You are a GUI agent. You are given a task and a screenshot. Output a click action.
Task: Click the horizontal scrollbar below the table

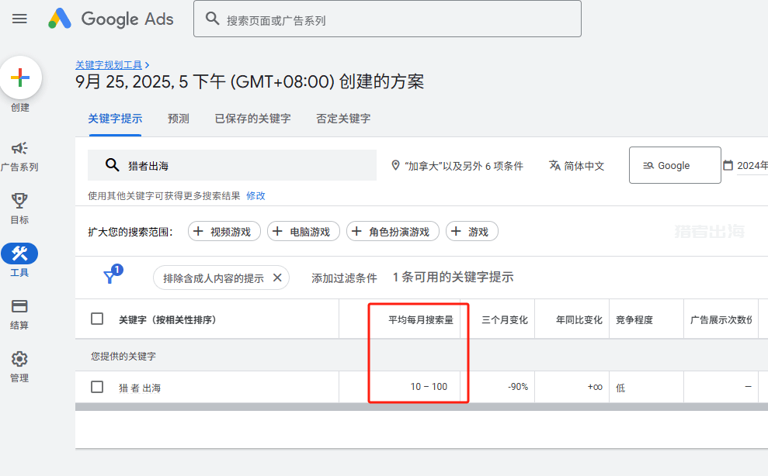pos(422,406)
